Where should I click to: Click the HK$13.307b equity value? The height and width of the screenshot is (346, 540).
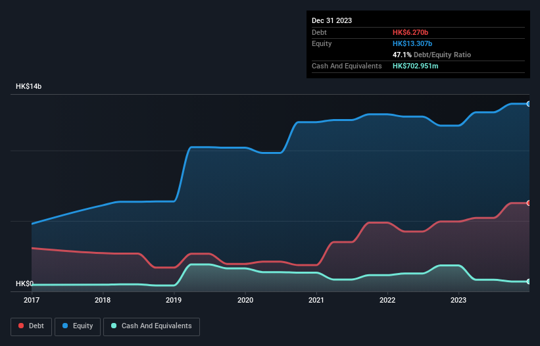tap(412, 43)
